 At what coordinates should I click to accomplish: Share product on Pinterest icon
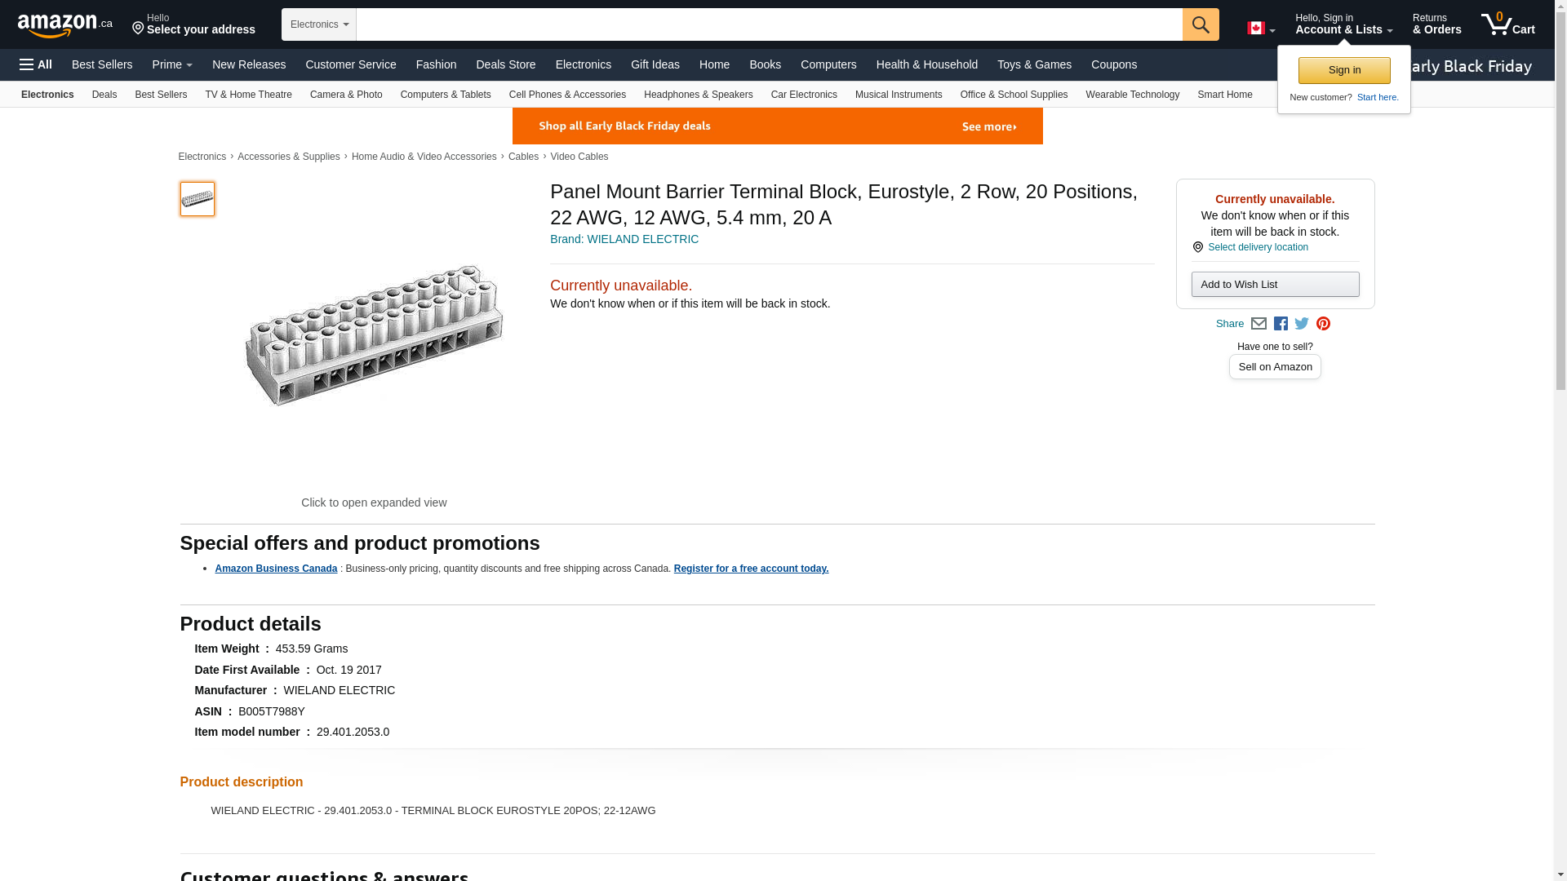[x=1323, y=324]
